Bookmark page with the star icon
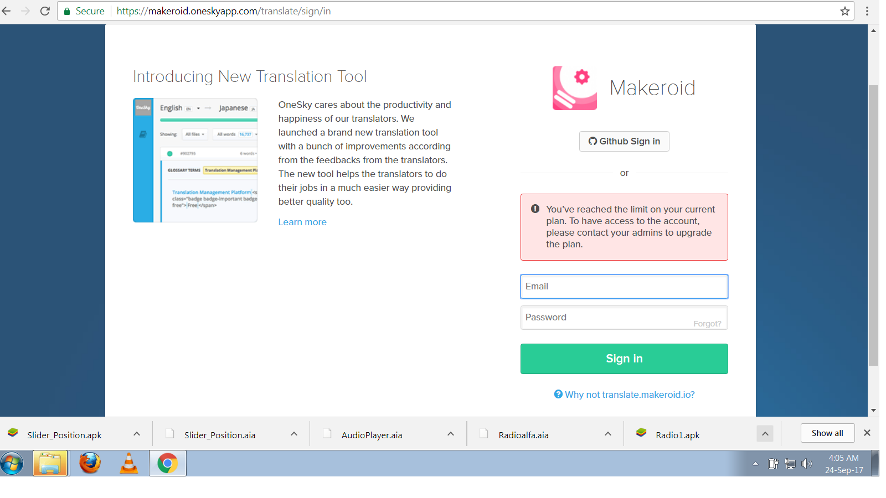 point(844,11)
